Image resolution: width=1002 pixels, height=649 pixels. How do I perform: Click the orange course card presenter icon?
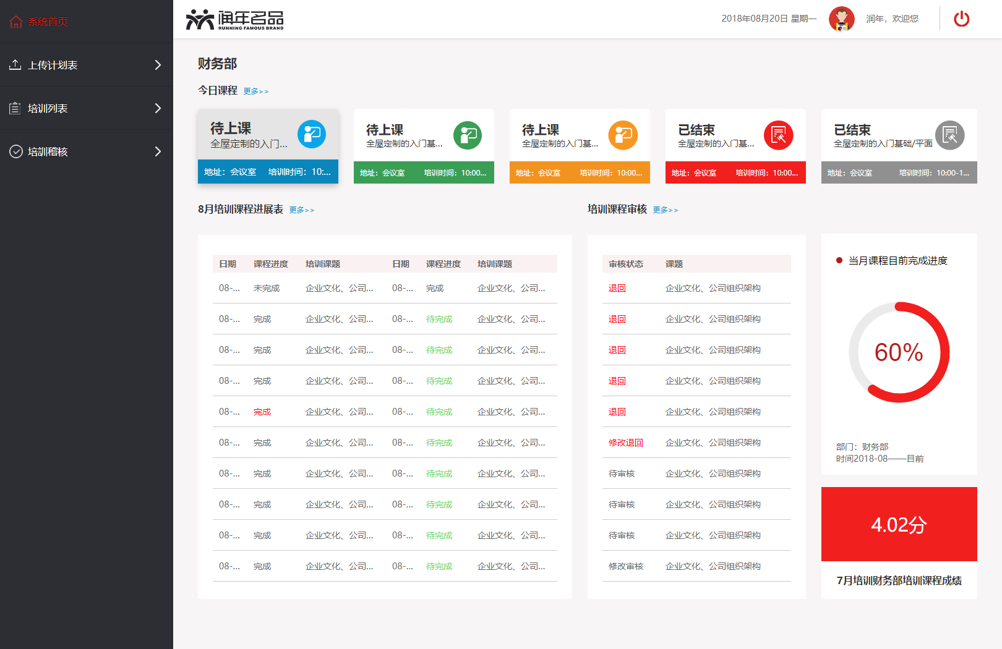pyautogui.click(x=623, y=135)
